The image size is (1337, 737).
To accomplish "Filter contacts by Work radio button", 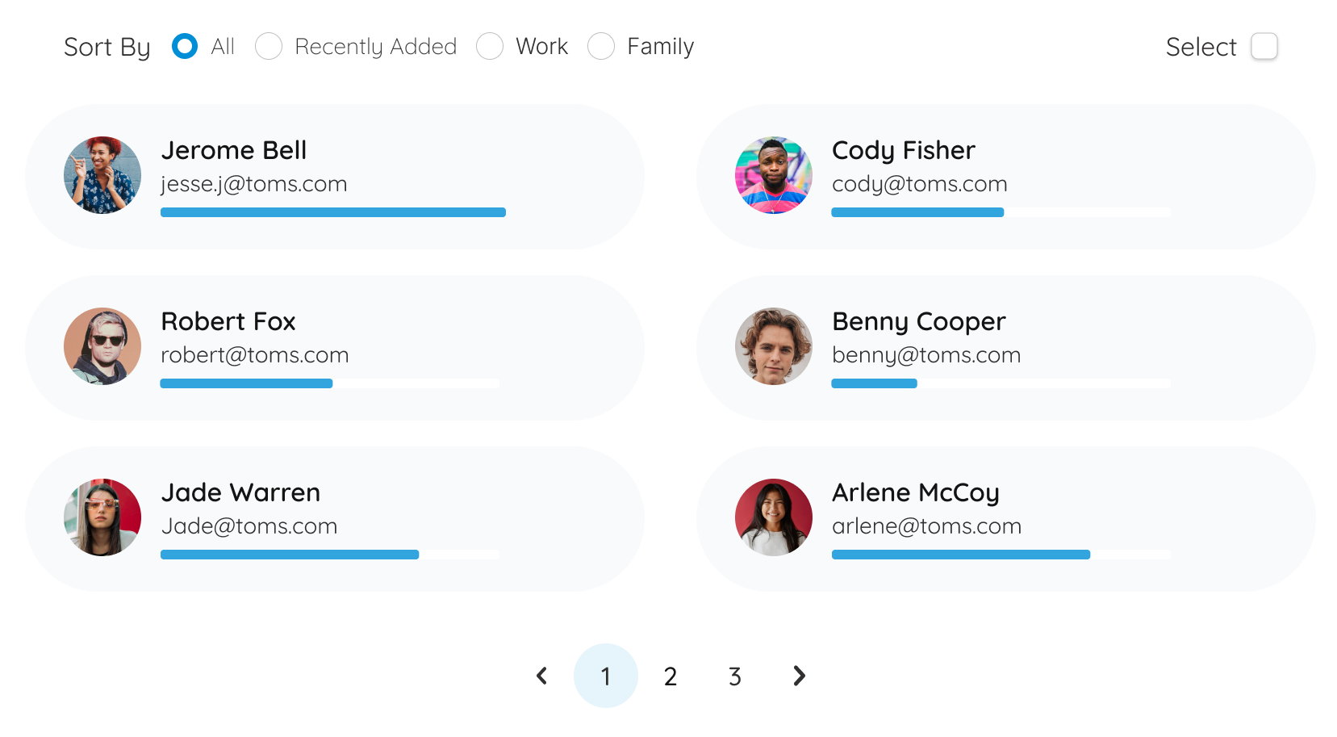I will point(490,47).
